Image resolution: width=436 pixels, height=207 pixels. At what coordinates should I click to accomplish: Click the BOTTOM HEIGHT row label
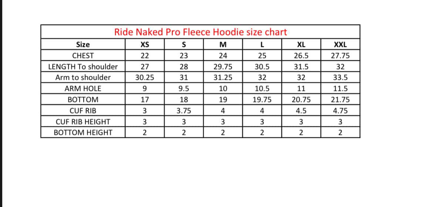coord(83,132)
